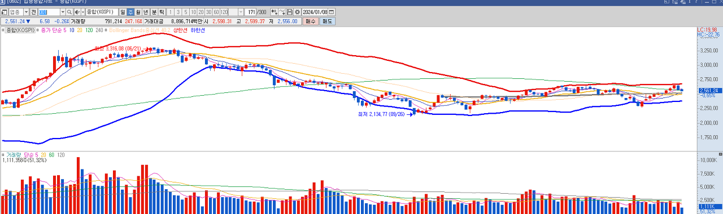This screenshot has height=214, width=723.
Task: Click the price panel's 120-period average legend label
Action: point(89,30)
